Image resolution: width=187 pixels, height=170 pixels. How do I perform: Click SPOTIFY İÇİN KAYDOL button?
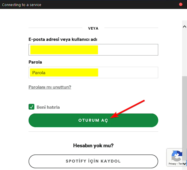pos(93,161)
